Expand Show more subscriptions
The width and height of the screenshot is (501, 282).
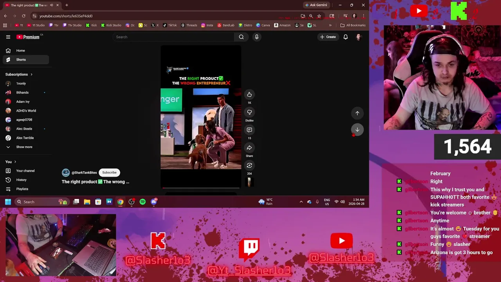tap(24, 147)
